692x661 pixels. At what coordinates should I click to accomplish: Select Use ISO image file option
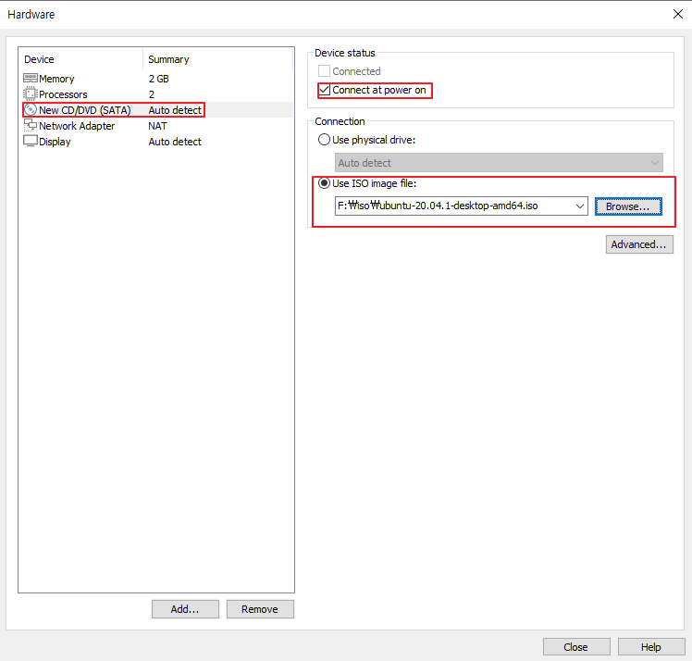pos(324,182)
